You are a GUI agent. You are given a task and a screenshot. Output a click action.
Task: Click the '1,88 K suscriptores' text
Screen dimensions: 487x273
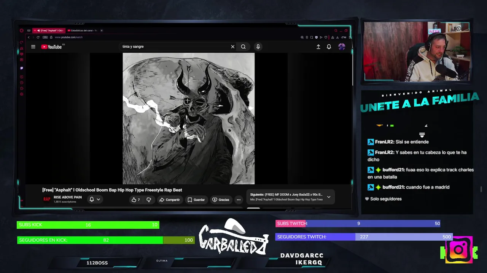(65, 202)
